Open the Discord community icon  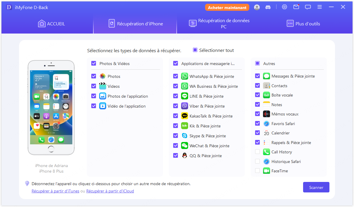(268, 7)
